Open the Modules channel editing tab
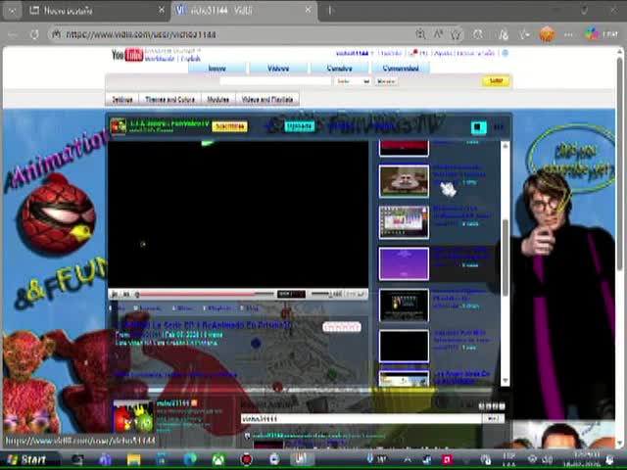This screenshot has height=470, width=627. click(217, 99)
